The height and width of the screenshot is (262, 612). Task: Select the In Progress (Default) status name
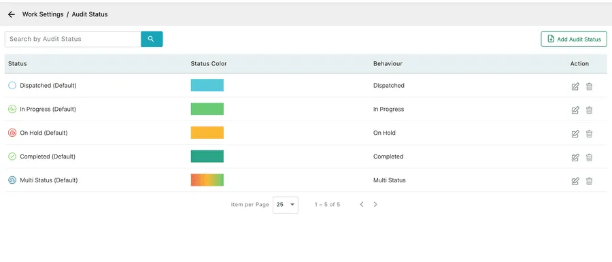(48, 109)
